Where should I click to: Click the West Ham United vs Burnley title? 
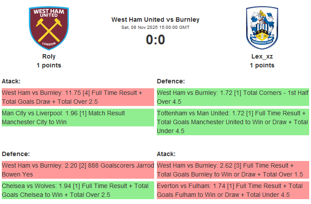[155, 20]
